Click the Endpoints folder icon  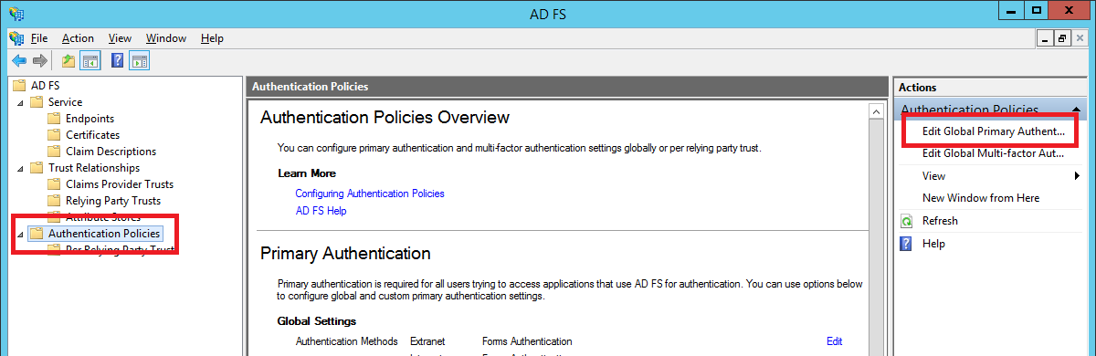55,119
